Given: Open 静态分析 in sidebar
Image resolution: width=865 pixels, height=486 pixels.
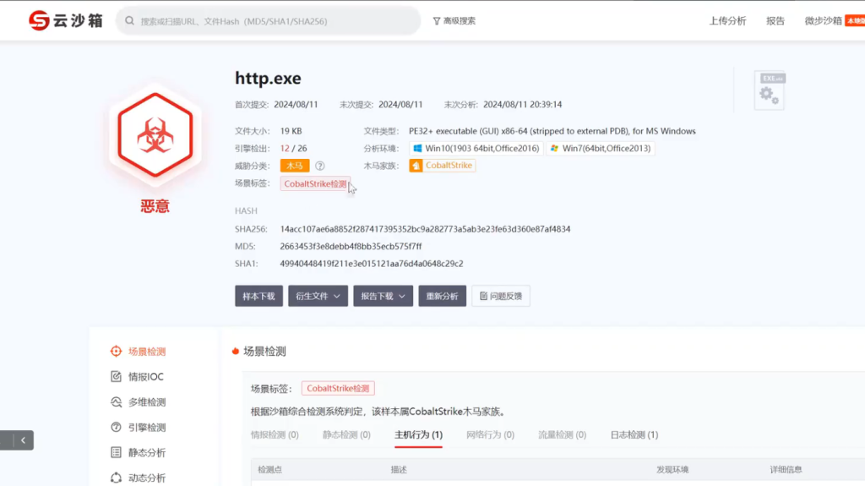Looking at the screenshot, I should point(147,453).
